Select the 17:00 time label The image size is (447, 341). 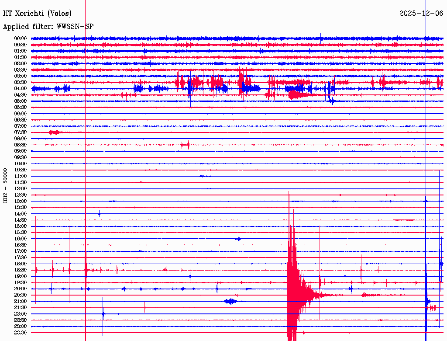pyautogui.click(x=21, y=251)
